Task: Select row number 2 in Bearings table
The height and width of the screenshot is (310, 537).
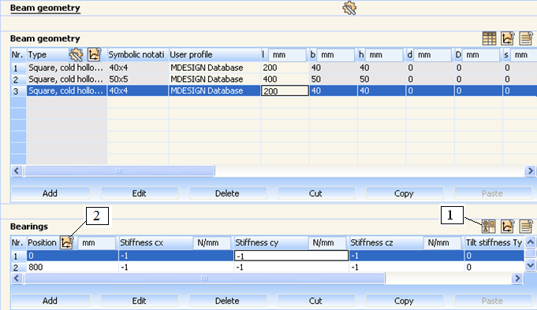Action: (18, 267)
